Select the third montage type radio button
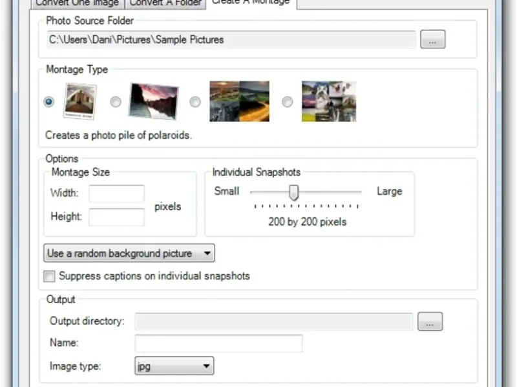517x387 pixels. (x=195, y=102)
